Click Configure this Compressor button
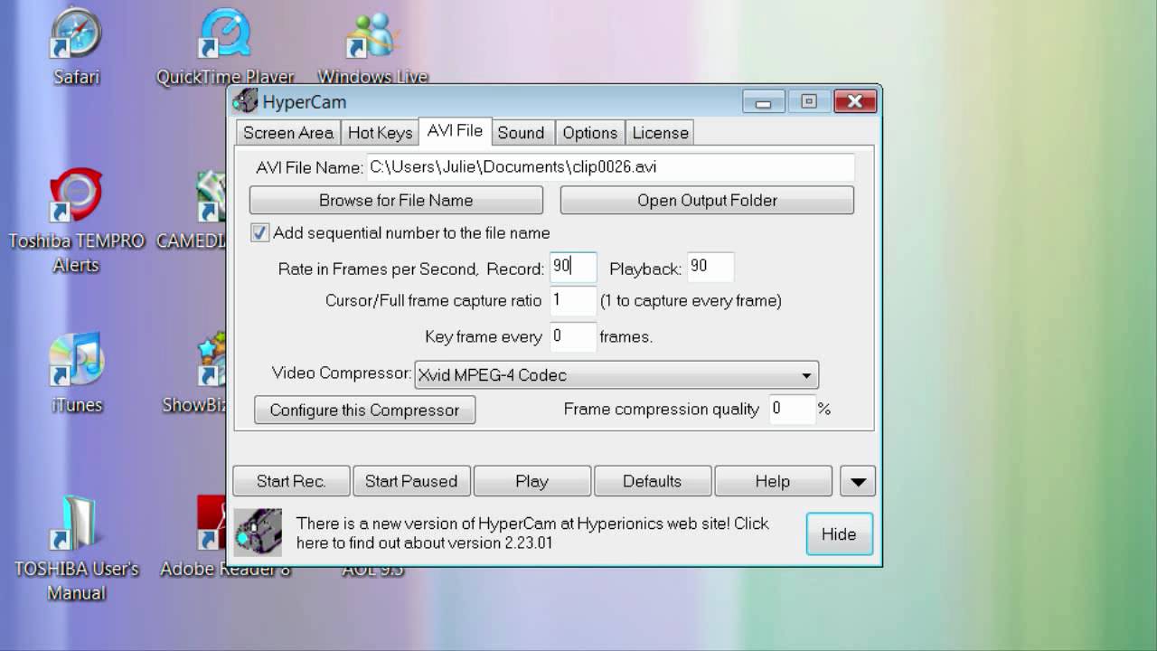1157x651 pixels. click(364, 410)
